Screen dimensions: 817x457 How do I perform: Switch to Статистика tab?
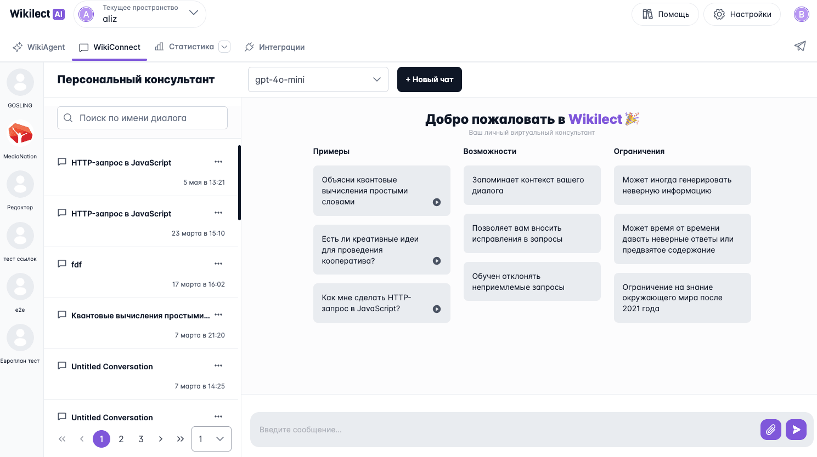(184, 47)
